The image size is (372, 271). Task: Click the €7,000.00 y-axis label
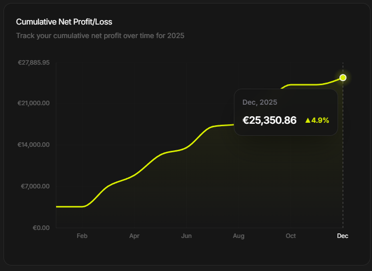click(x=36, y=186)
